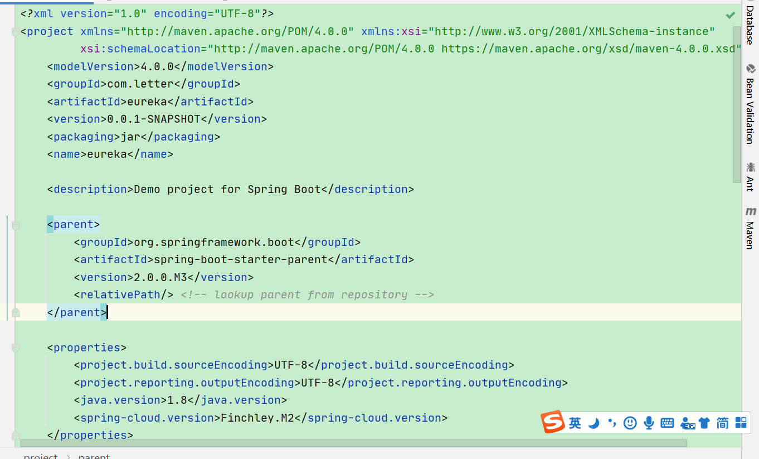759x459 pixels.
Task: Click the maven-4.0.0.xsd schema URL
Action: pyautogui.click(x=588, y=49)
